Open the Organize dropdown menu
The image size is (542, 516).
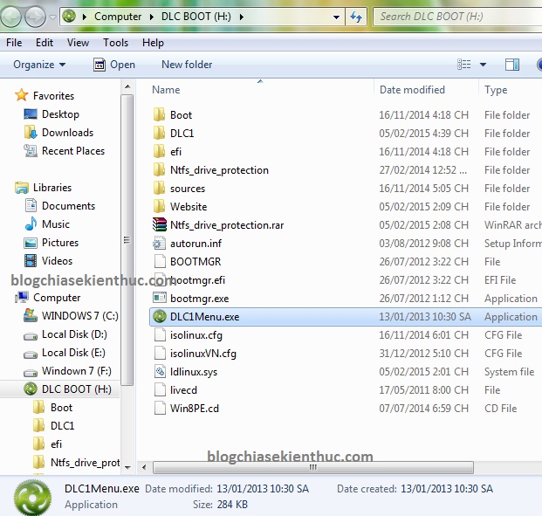(x=39, y=65)
